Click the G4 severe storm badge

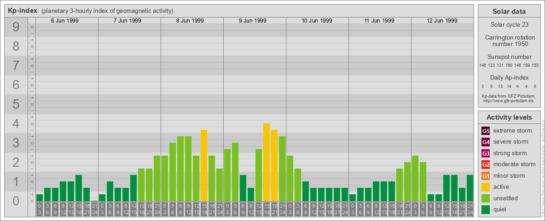tap(486, 142)
